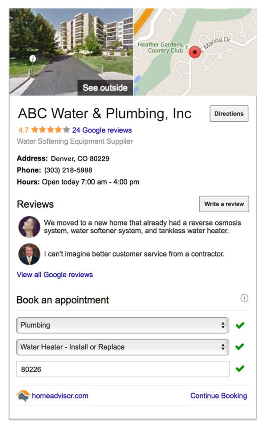The image size is (265, 428).
Task: Open the 24 Google reviews link
Action: 103,130
